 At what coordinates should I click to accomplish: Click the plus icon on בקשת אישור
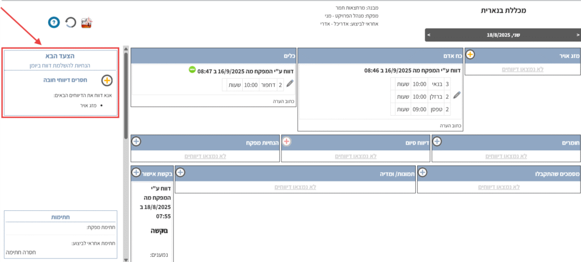(x=136, y=172)
